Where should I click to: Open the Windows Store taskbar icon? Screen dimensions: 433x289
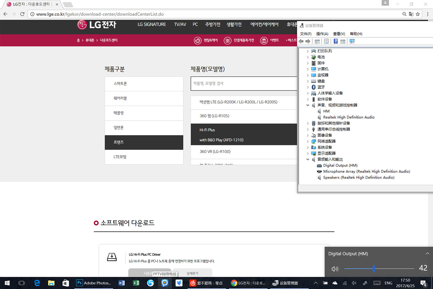pyautogui.click(x=66, y=283)
